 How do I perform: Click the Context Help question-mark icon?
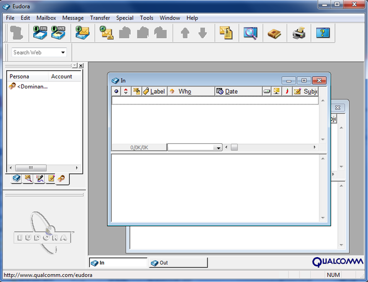323,33
